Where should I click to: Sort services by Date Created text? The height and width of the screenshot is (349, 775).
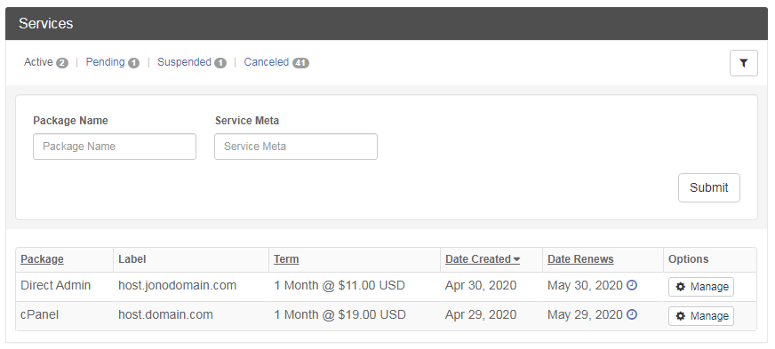[x=478, y=259]
